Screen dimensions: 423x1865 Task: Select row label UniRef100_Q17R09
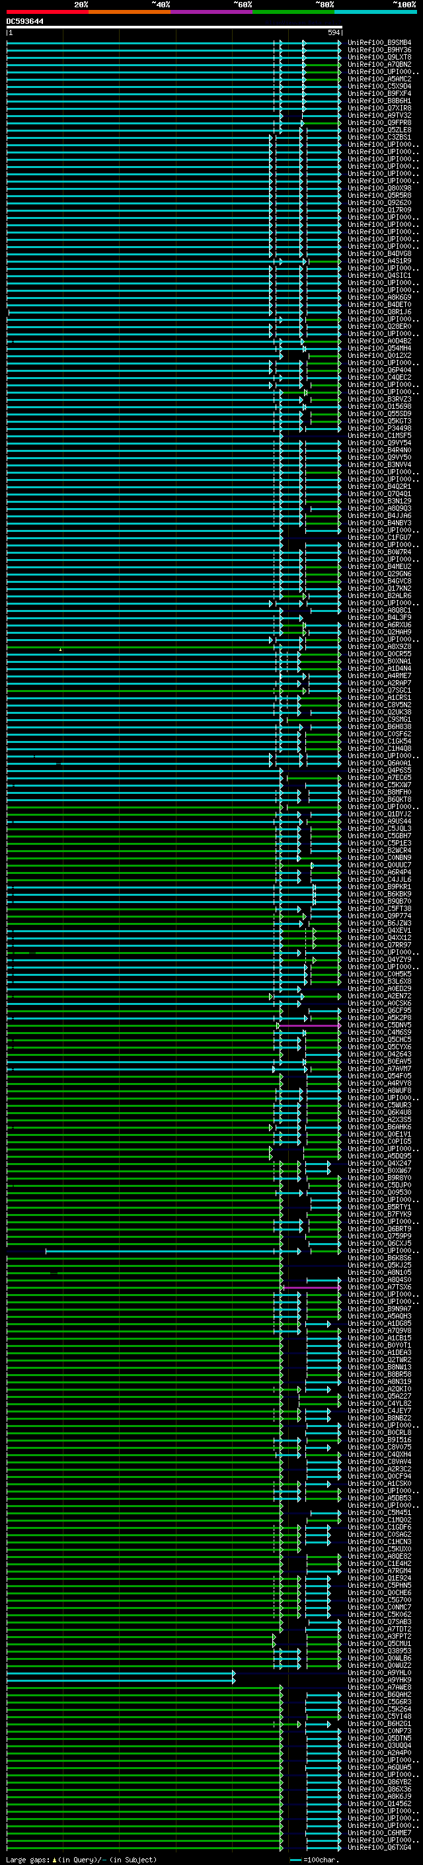(x=379, y=210)
